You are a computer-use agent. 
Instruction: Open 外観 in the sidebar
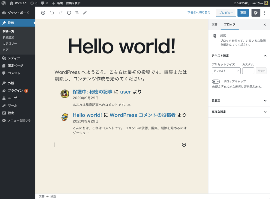(x=18, y=83)
